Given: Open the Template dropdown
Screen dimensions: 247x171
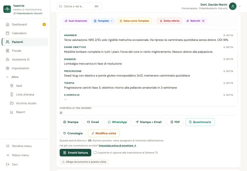Looking at the screenshot, I should 103,21.
